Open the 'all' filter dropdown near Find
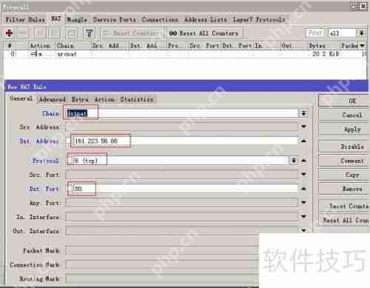 pyautogui.click(x=362, y=33)
